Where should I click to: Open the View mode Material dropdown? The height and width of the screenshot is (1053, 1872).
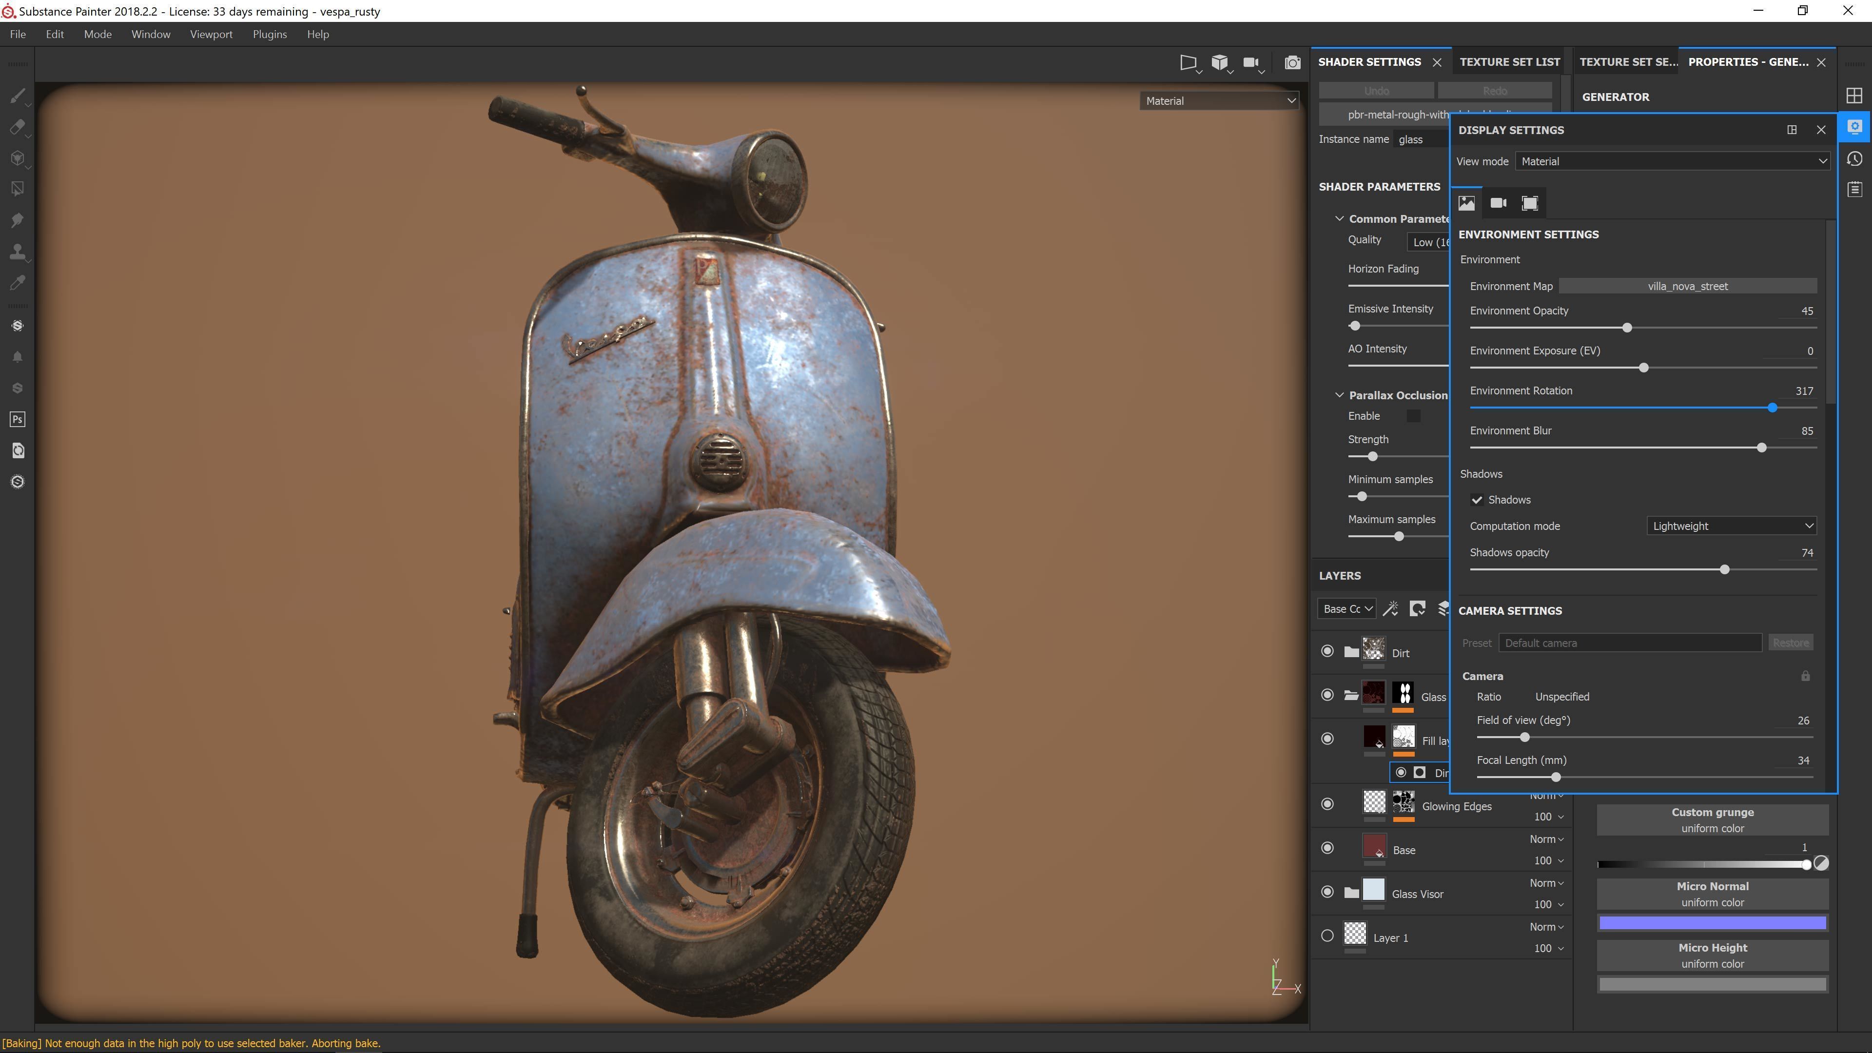pyautogui.click(x=1673, y=161)
